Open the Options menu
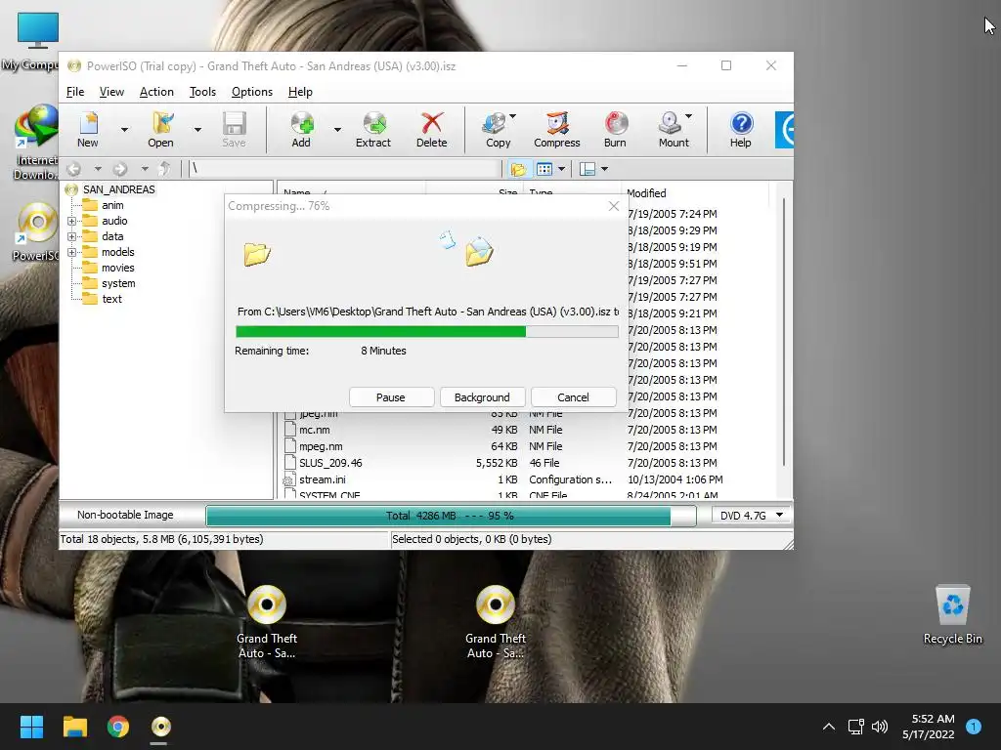Viewport: 1001px width, 750px height. [252, 92]
